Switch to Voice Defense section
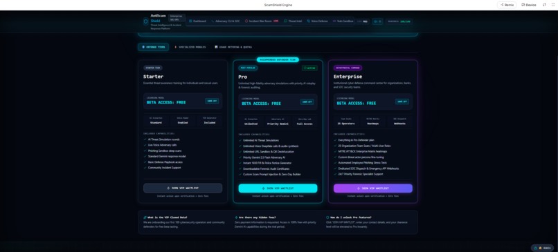 pyautogui.click(x=318, y=21)
